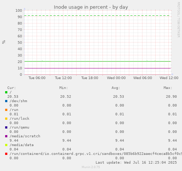Click the purple /media/scratch legend swatch
This screenshot has height=171, width=182.
[6, 136]
